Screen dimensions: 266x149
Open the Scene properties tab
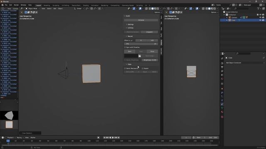click(x=222, y=75)
